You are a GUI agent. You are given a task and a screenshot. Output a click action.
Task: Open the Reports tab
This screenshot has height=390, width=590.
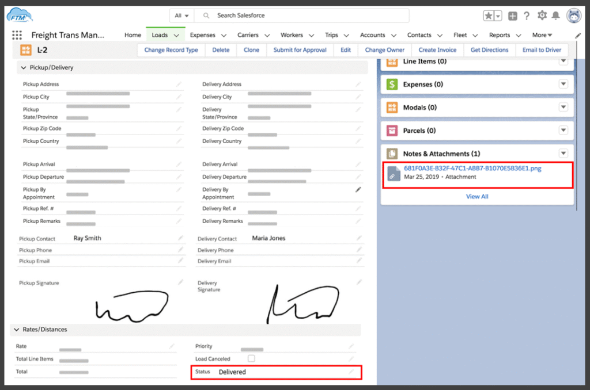(500, 35)
